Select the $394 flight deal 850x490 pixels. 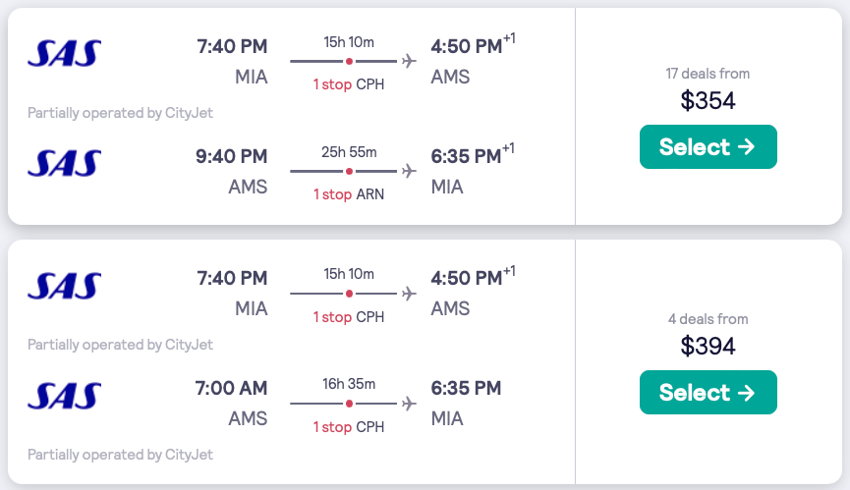(708, 393)
